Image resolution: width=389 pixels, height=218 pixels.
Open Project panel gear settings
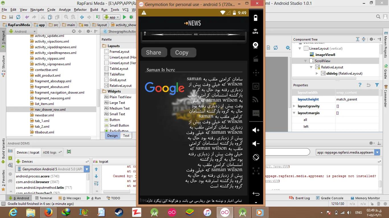point(88,31)
